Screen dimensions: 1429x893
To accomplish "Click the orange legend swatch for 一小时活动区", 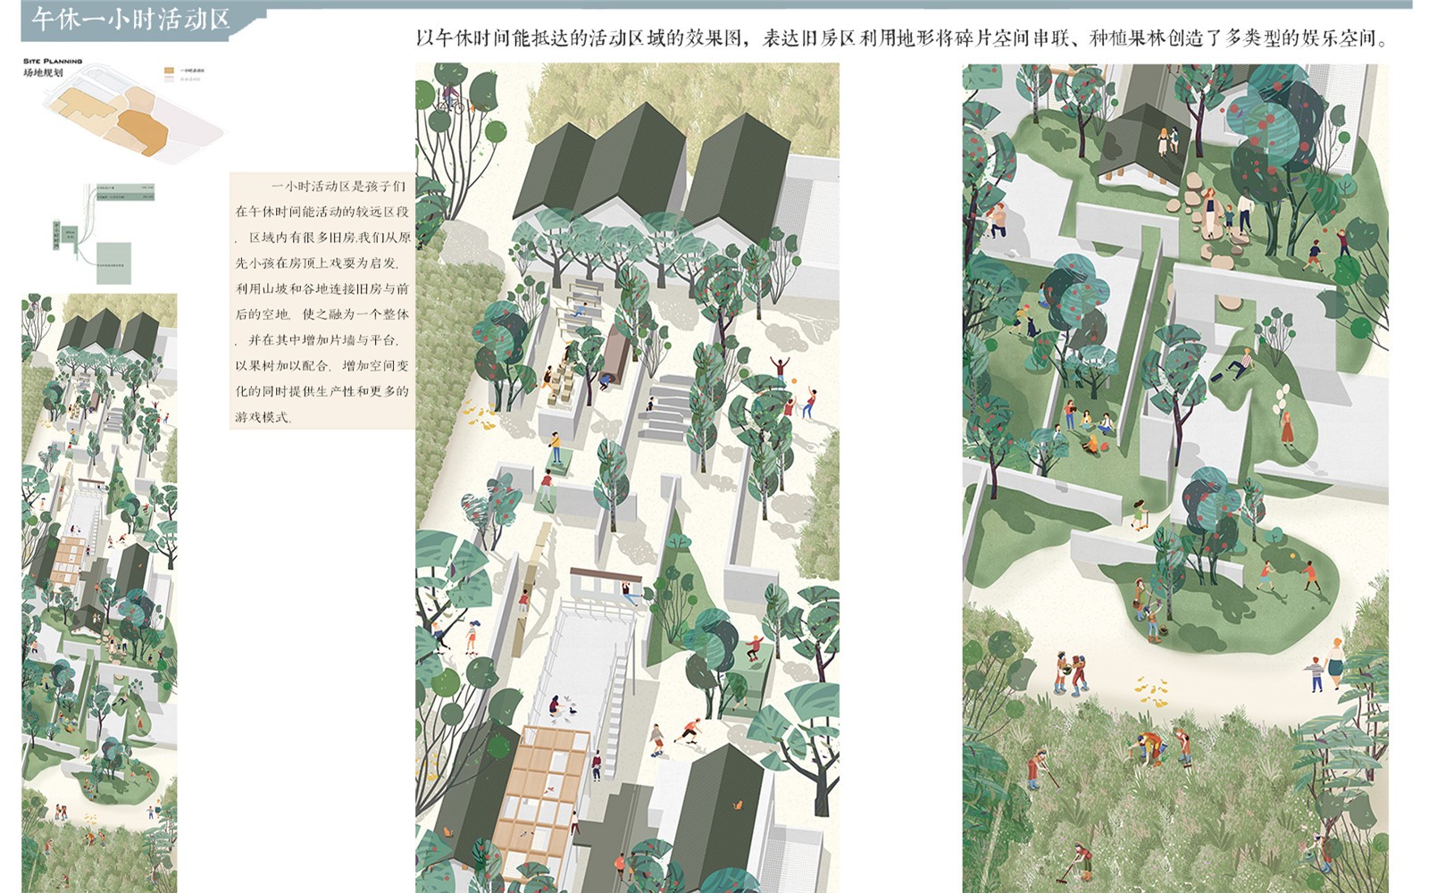I will [x=168, y=69].
